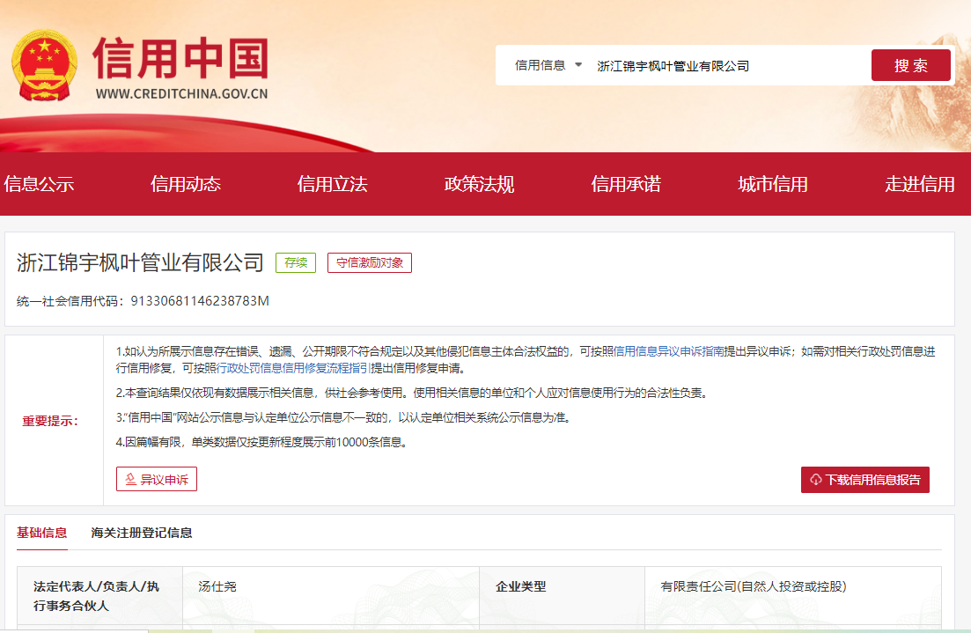
Task: Open the 信用立法 navigation menu
Action: (333, 184)
